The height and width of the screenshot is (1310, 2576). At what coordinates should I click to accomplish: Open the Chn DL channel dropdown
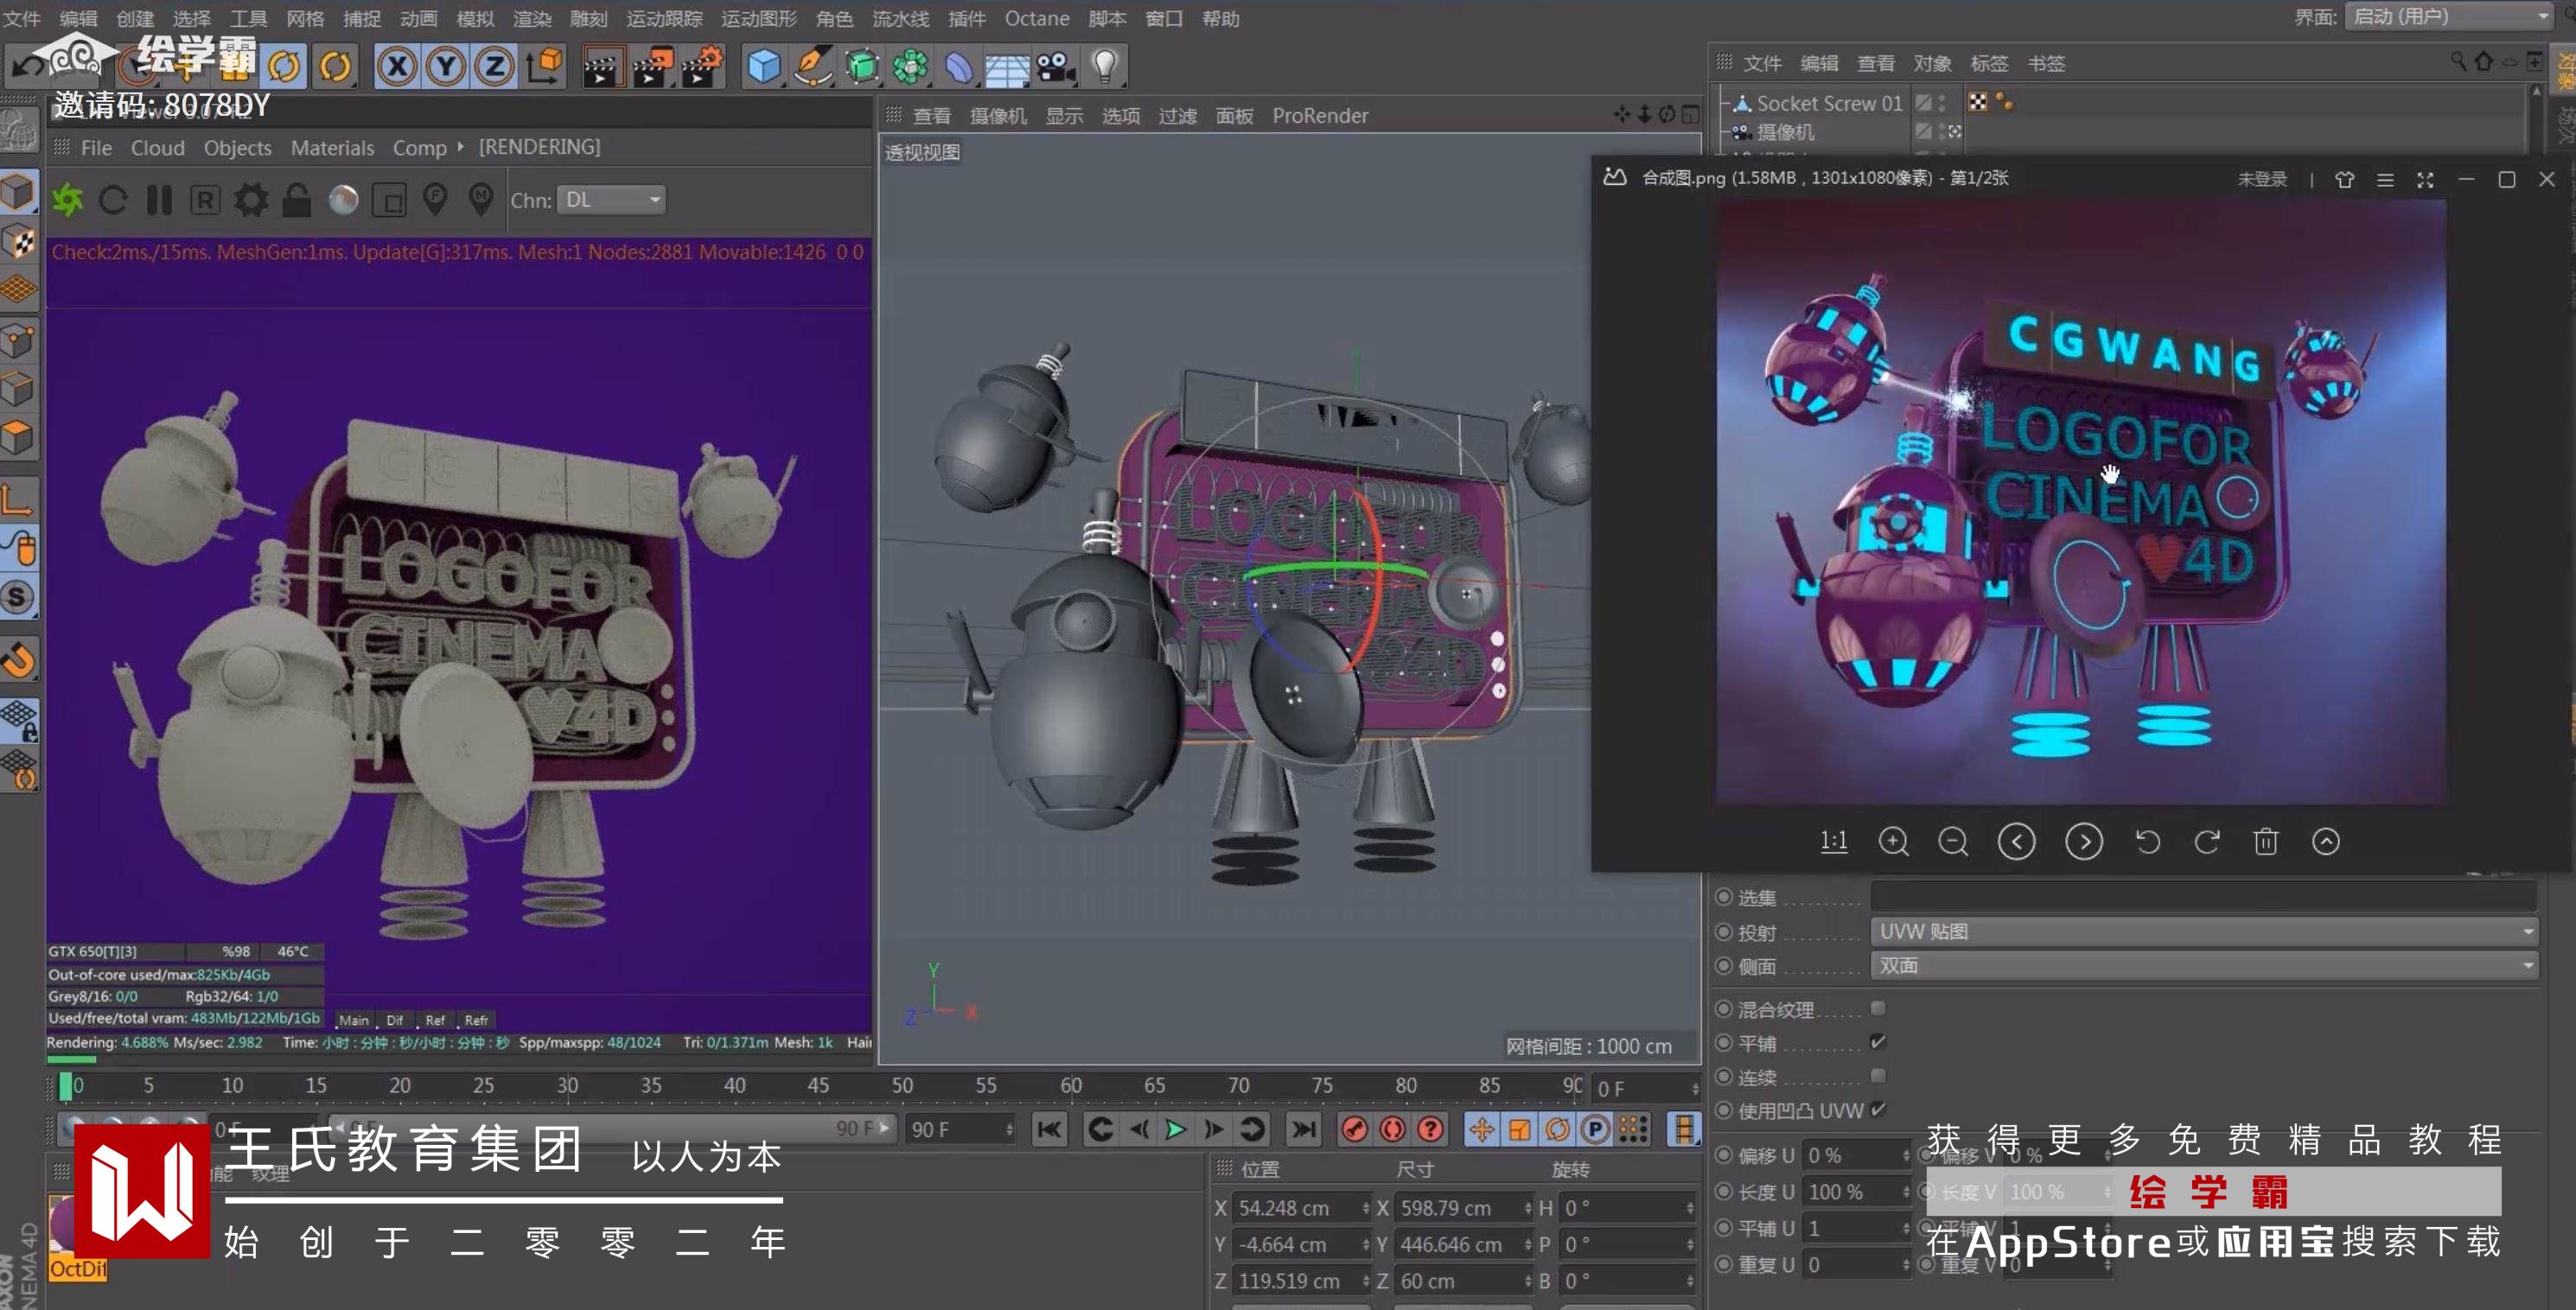click(612, 200)
